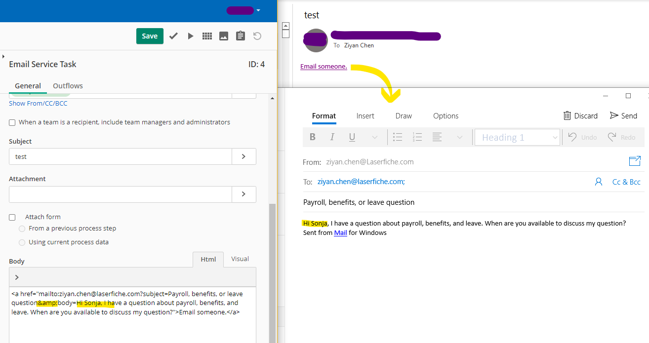Click Send in Mail compose
The height and width of the screenshot is (343, 649).
click(623, 115)
